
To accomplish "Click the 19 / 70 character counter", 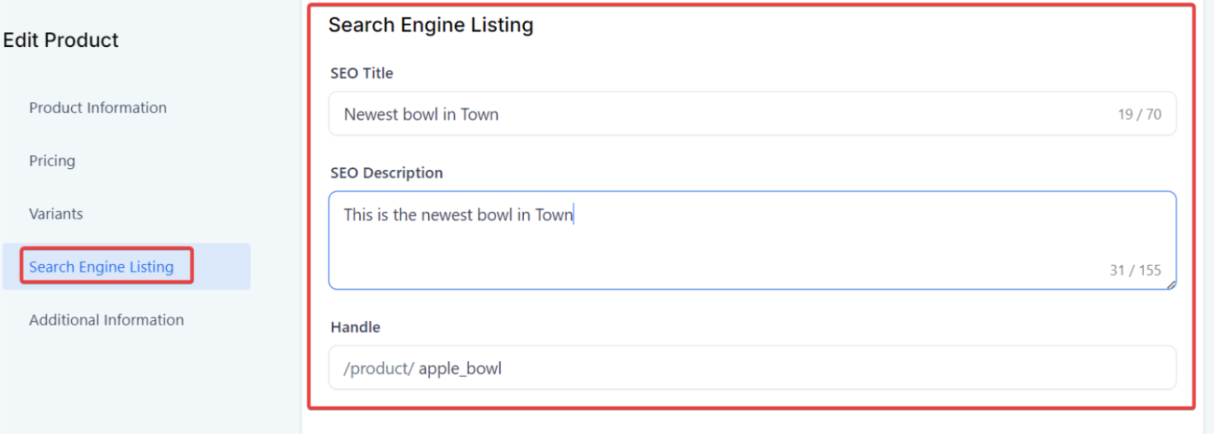I will click(1139, 115).
